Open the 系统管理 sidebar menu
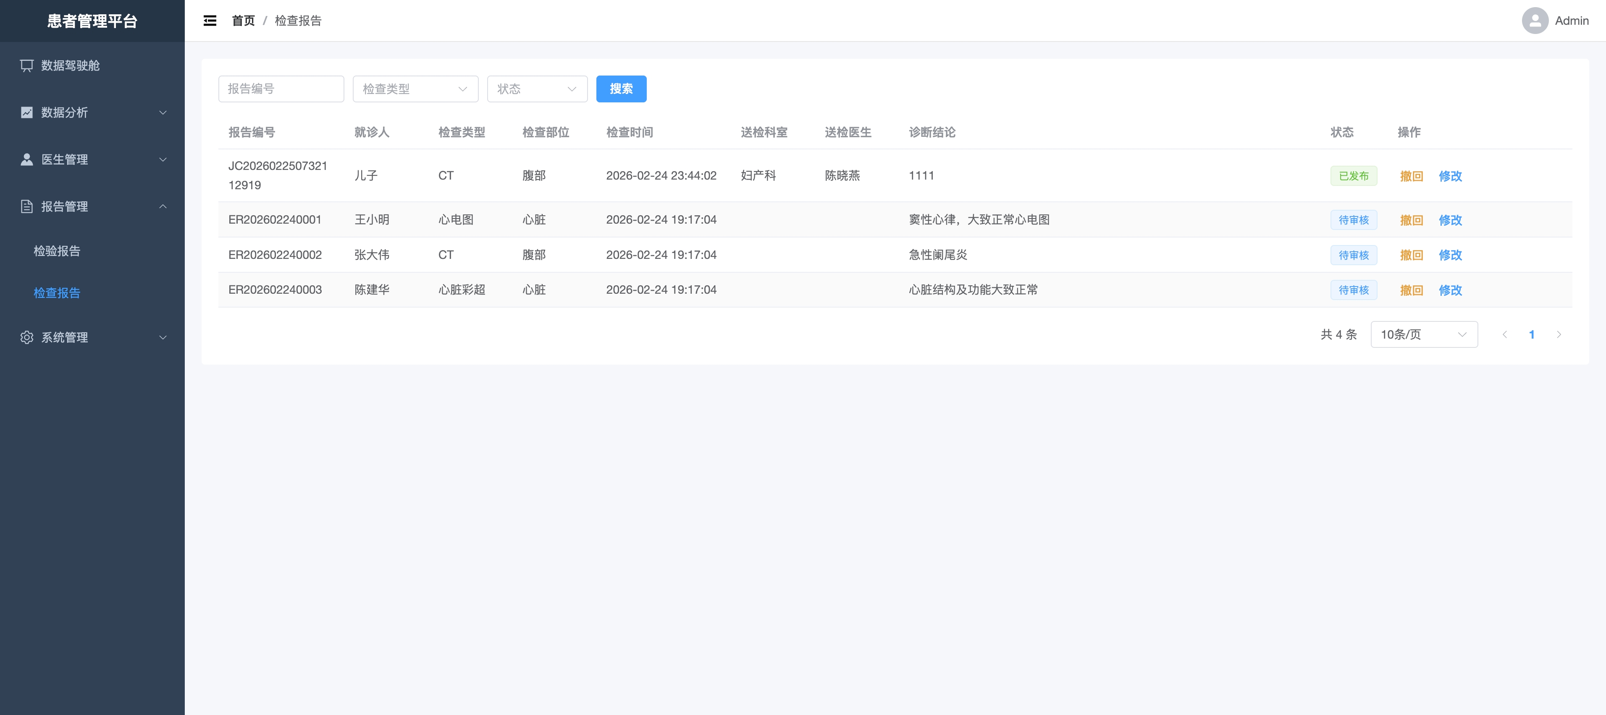 (92, 338)
